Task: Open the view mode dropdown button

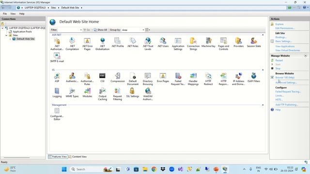Action: (x=147, y=30)
